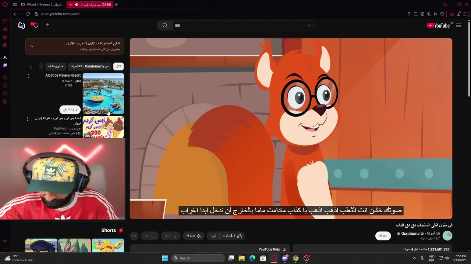Click the 'تنزيل' download button
The width and height of the screenshot is (471, 264).
[x=170, y=236]
